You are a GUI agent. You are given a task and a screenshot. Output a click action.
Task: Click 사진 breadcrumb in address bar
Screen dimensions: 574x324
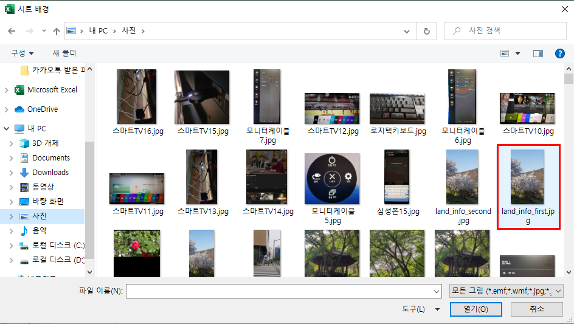128,31
